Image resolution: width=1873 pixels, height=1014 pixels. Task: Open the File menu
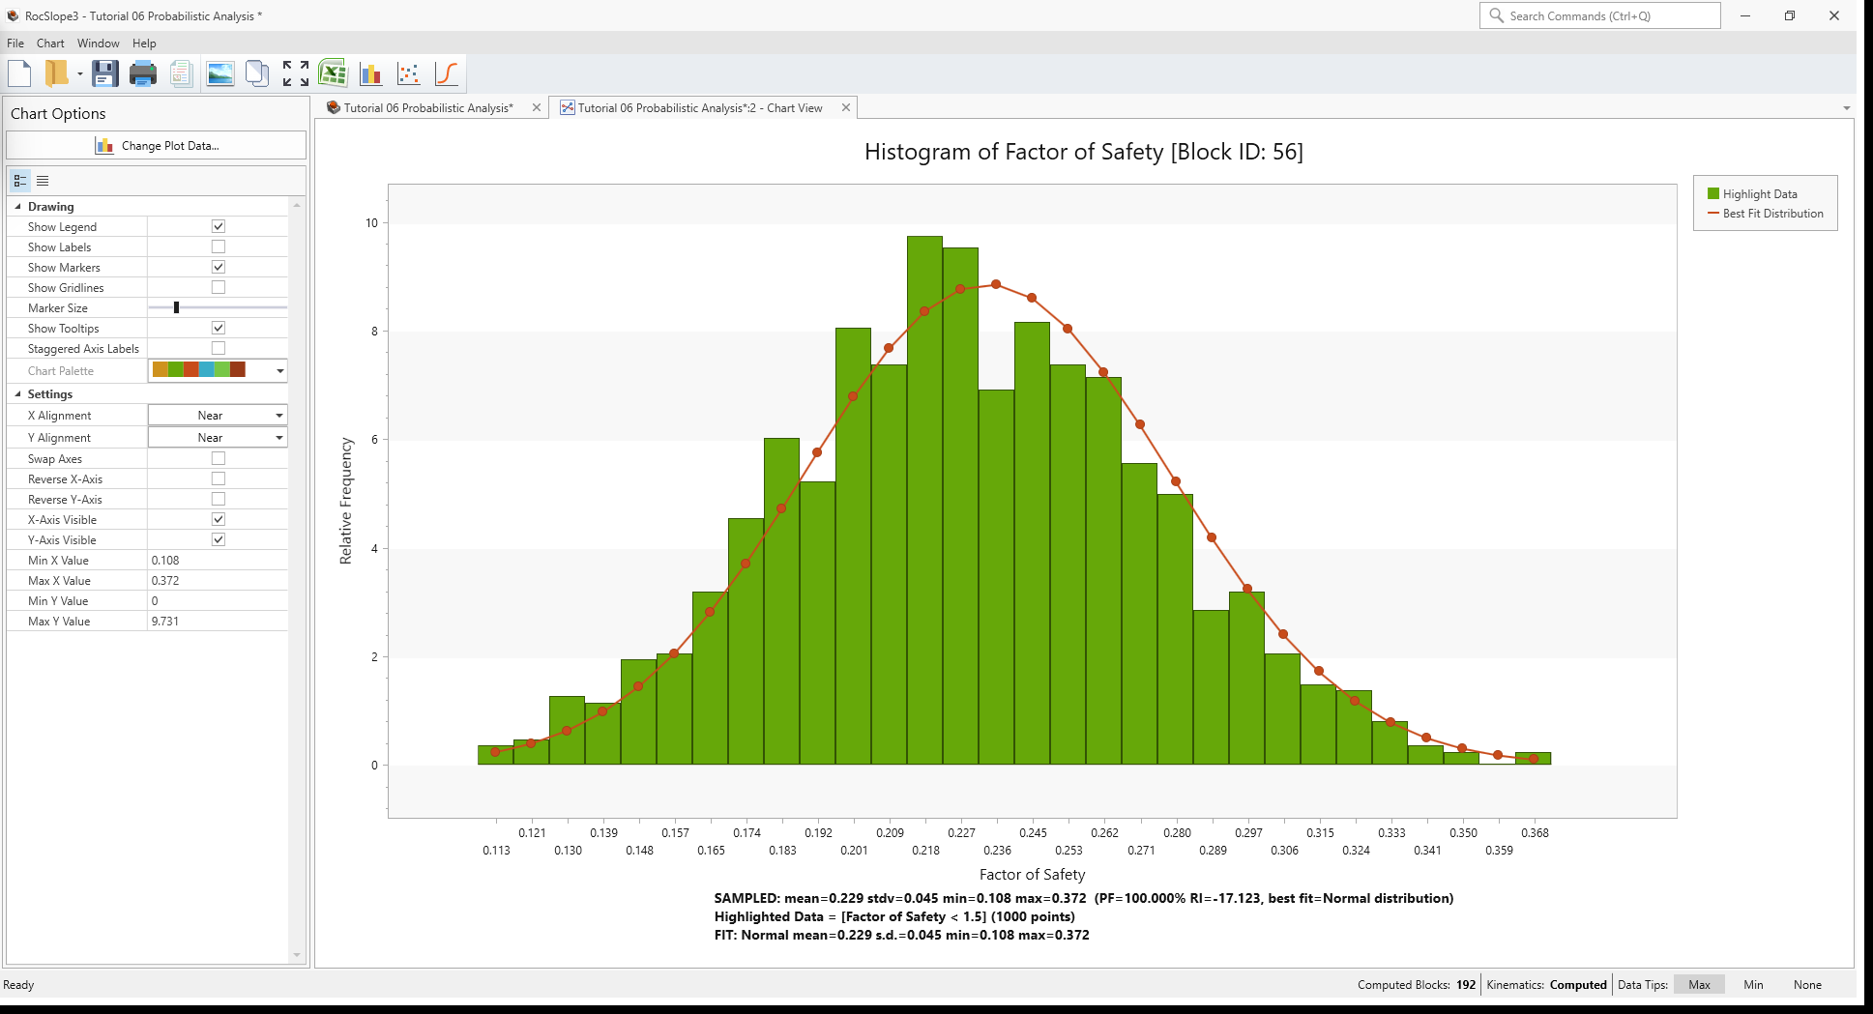(x=15, y=43)
